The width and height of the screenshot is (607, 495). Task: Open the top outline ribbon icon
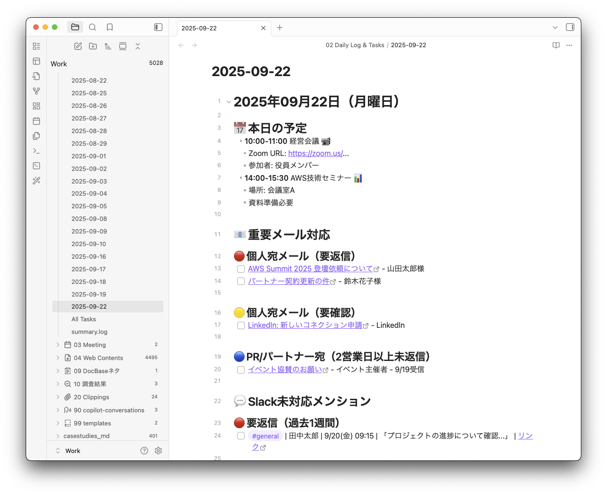point(36,46)
